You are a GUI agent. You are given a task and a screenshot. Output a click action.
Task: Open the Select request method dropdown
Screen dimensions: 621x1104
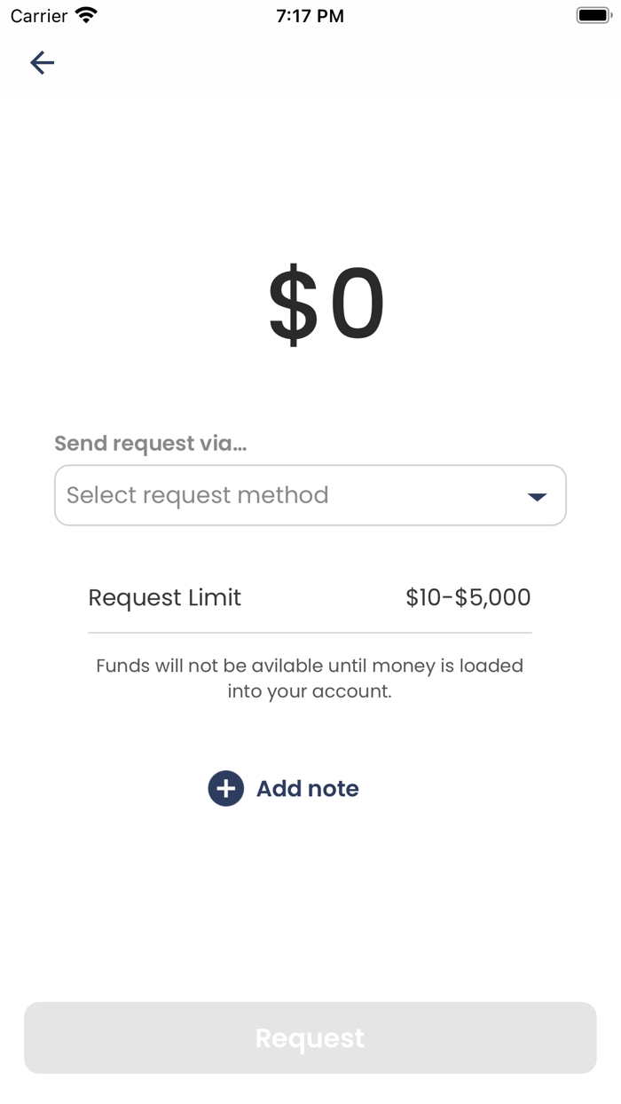[310, 495]
